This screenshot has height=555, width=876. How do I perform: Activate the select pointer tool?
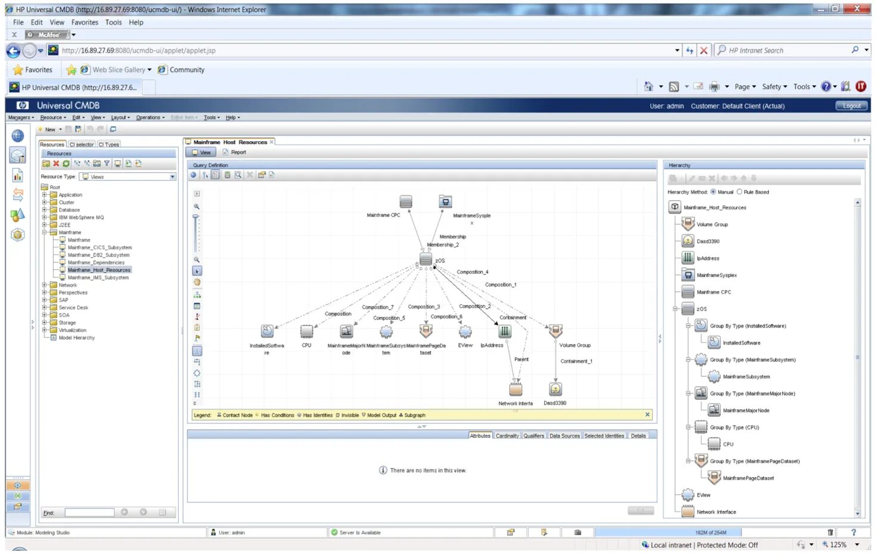197,271
